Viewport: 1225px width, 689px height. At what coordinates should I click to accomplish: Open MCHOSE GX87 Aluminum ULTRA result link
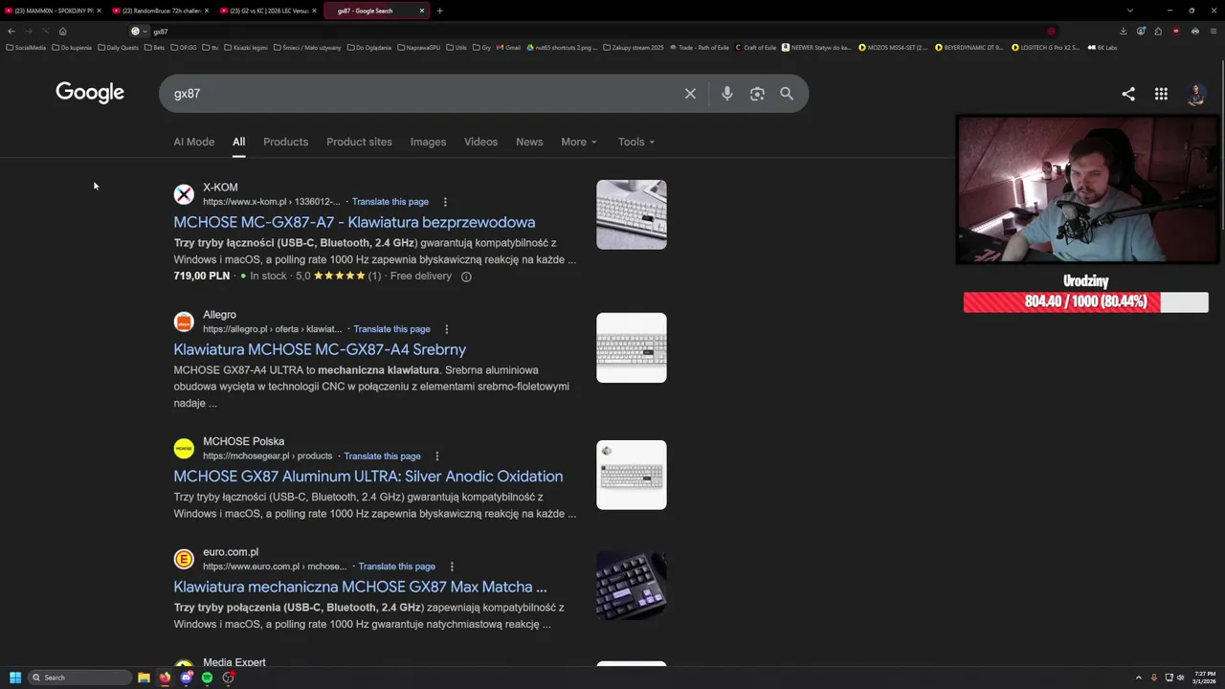pos(368,477)
